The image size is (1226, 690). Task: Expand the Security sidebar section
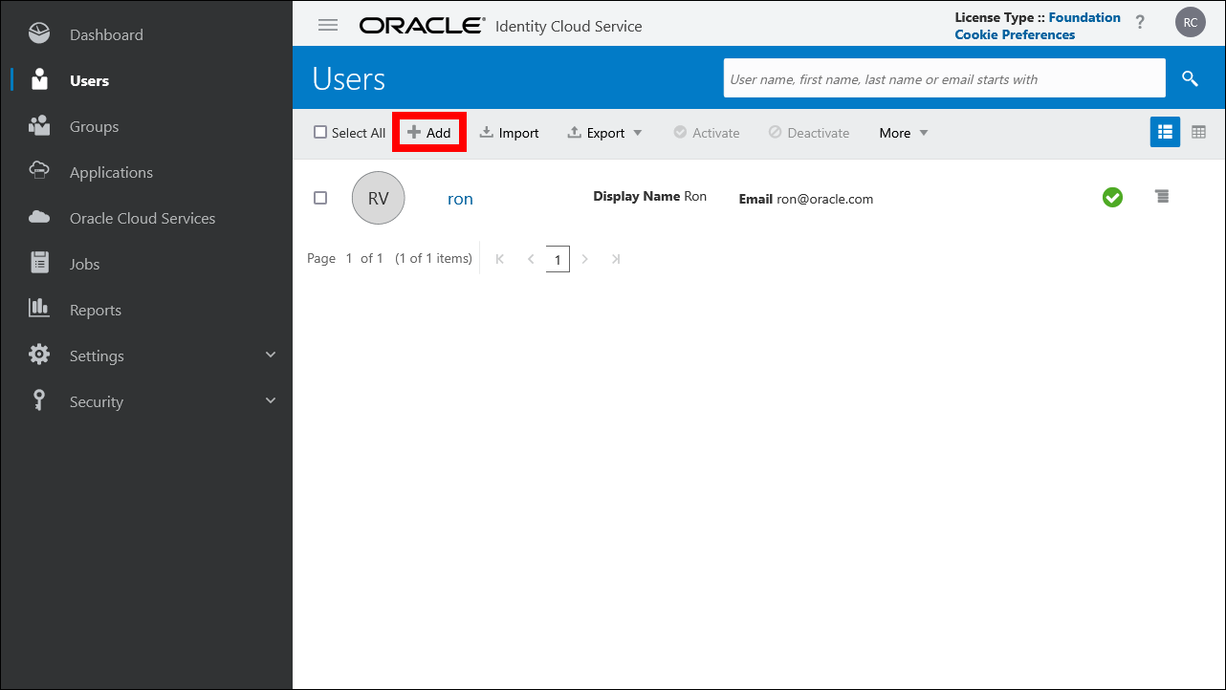(x=96, y=401)
